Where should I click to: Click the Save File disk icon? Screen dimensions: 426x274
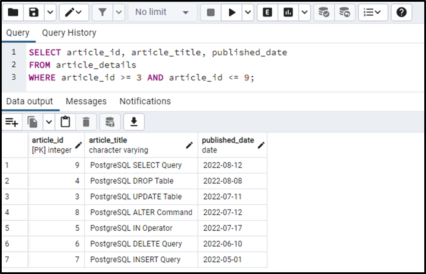34,13
